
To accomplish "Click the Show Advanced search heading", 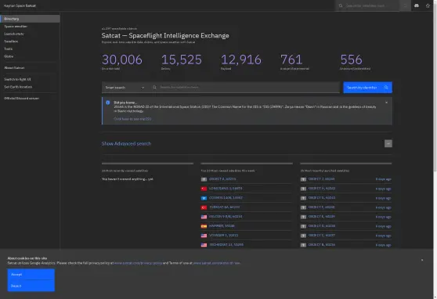I will (x=126, y=143).
